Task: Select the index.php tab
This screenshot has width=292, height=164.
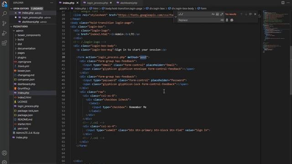Action: coord(68,3)
